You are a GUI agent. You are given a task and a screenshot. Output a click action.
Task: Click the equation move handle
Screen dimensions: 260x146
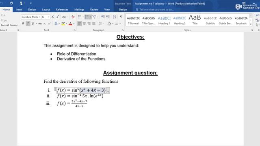55,89
